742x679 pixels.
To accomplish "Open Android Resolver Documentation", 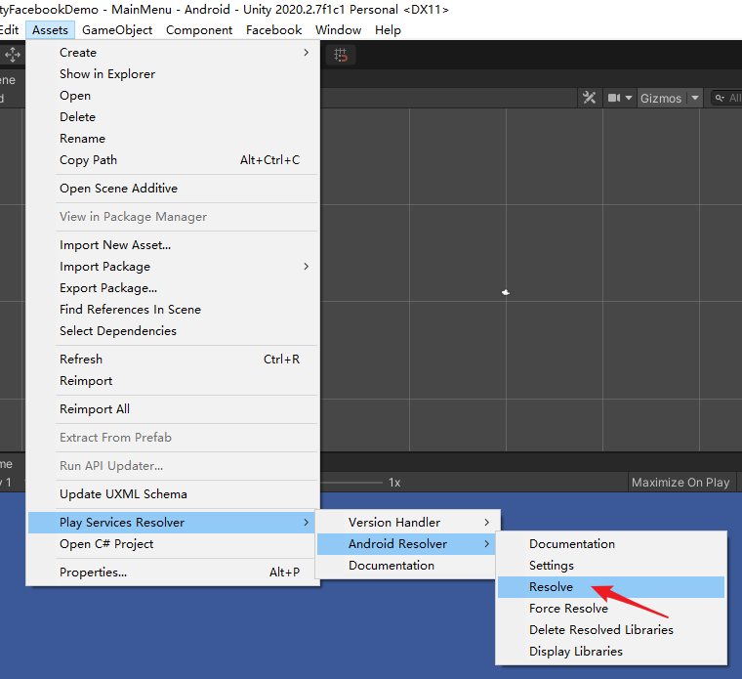I will (x=611, y=544).
